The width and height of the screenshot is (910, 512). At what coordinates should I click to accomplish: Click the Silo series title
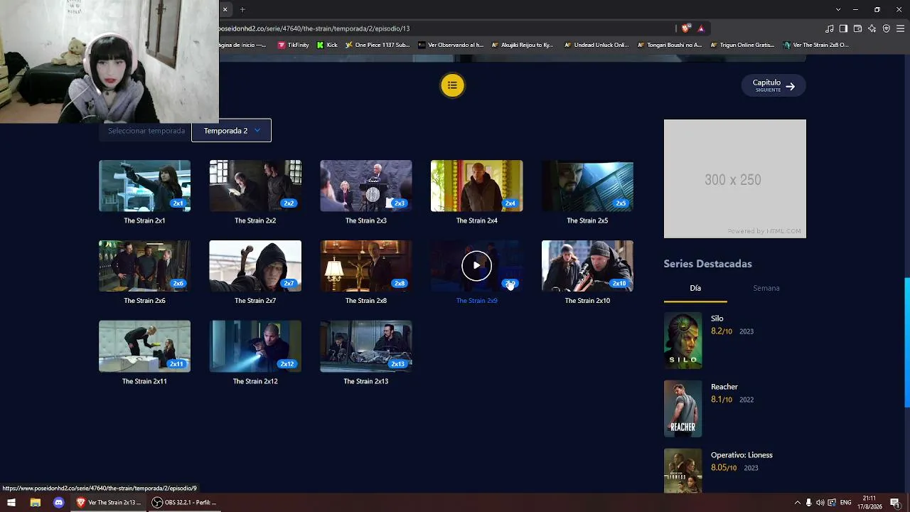[x=717, y=319]
